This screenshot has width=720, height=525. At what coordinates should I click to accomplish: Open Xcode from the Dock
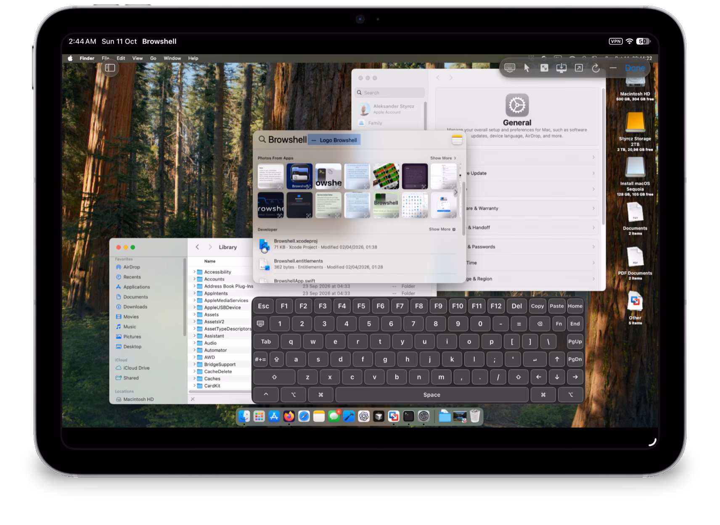[x=349, y=416]
